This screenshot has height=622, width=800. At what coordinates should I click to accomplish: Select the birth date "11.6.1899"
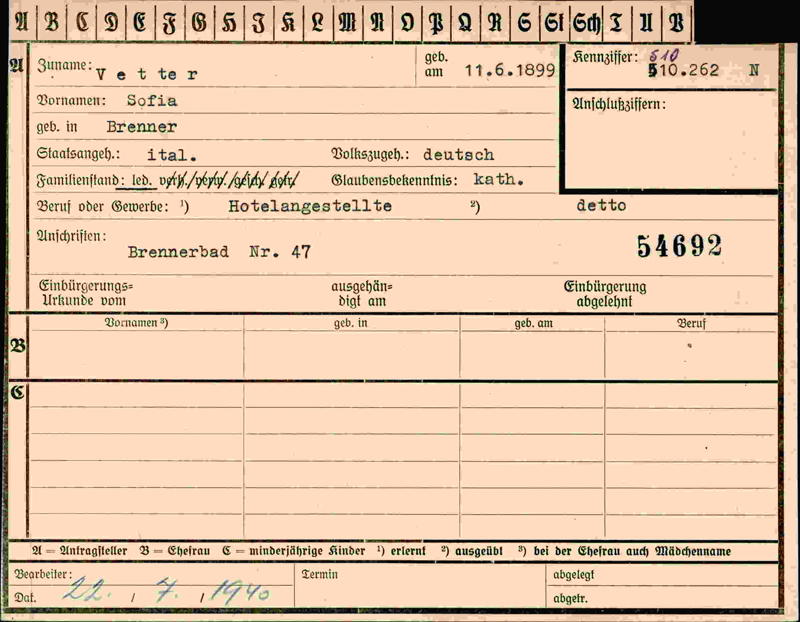(510, 70)
